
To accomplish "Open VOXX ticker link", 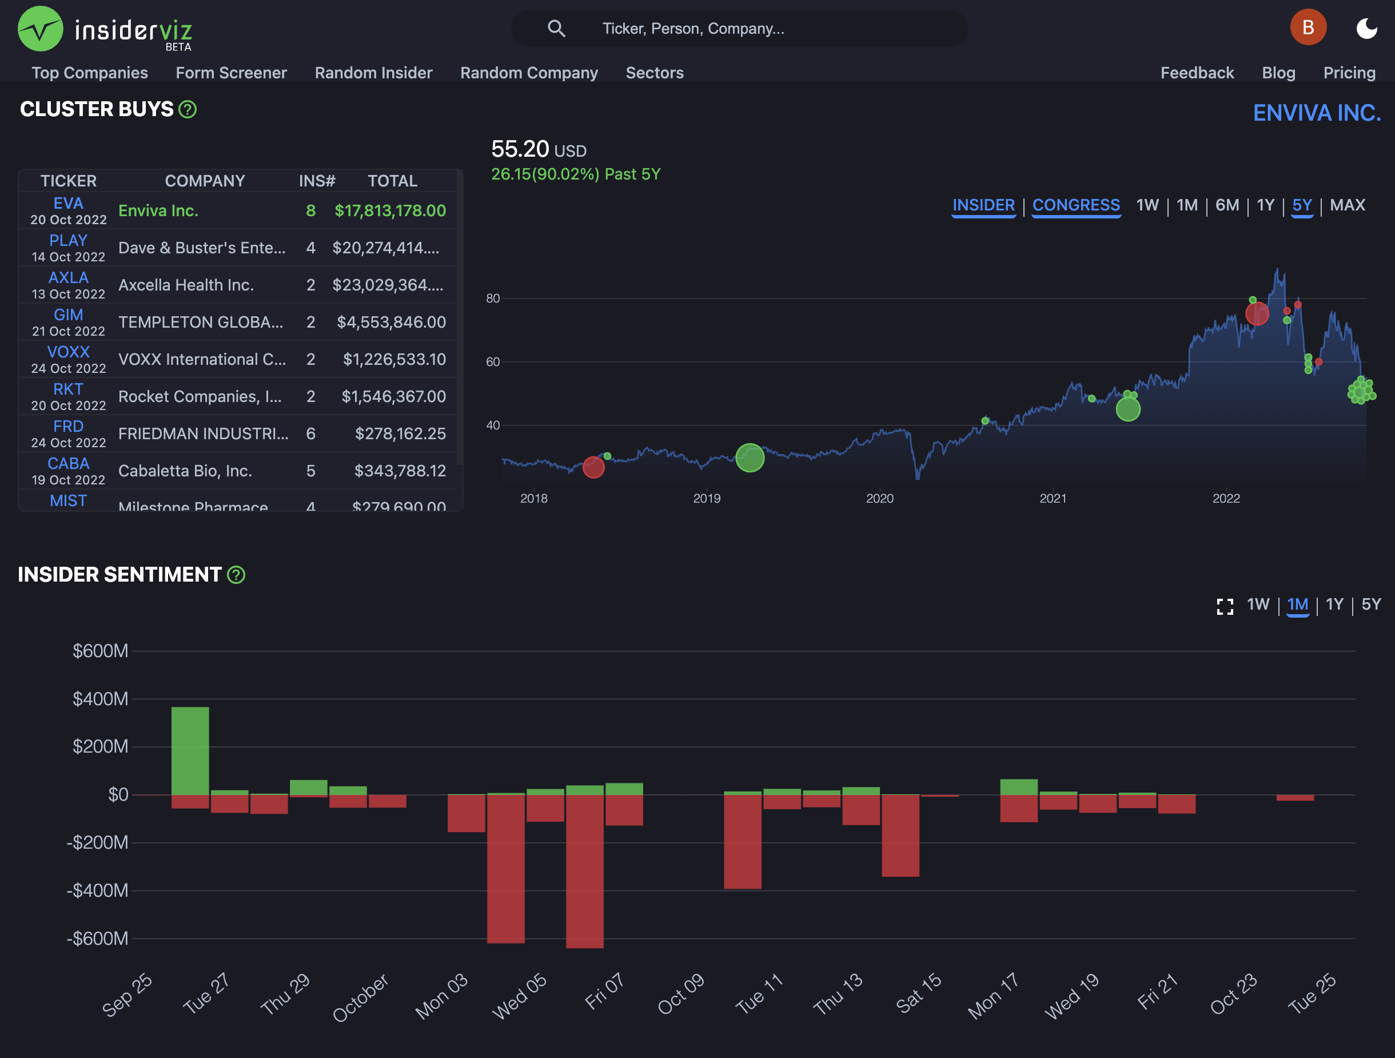I will (x=68, y=352).
